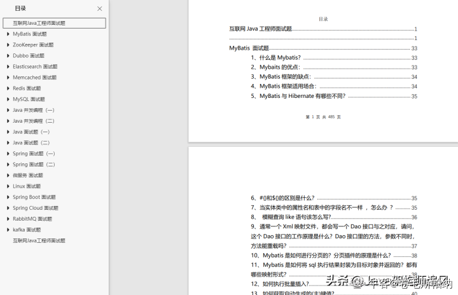The image size is (458, 295).
Task: Jump to Spring 面试题 (二) chapter
Action: [x=34, y=165]
